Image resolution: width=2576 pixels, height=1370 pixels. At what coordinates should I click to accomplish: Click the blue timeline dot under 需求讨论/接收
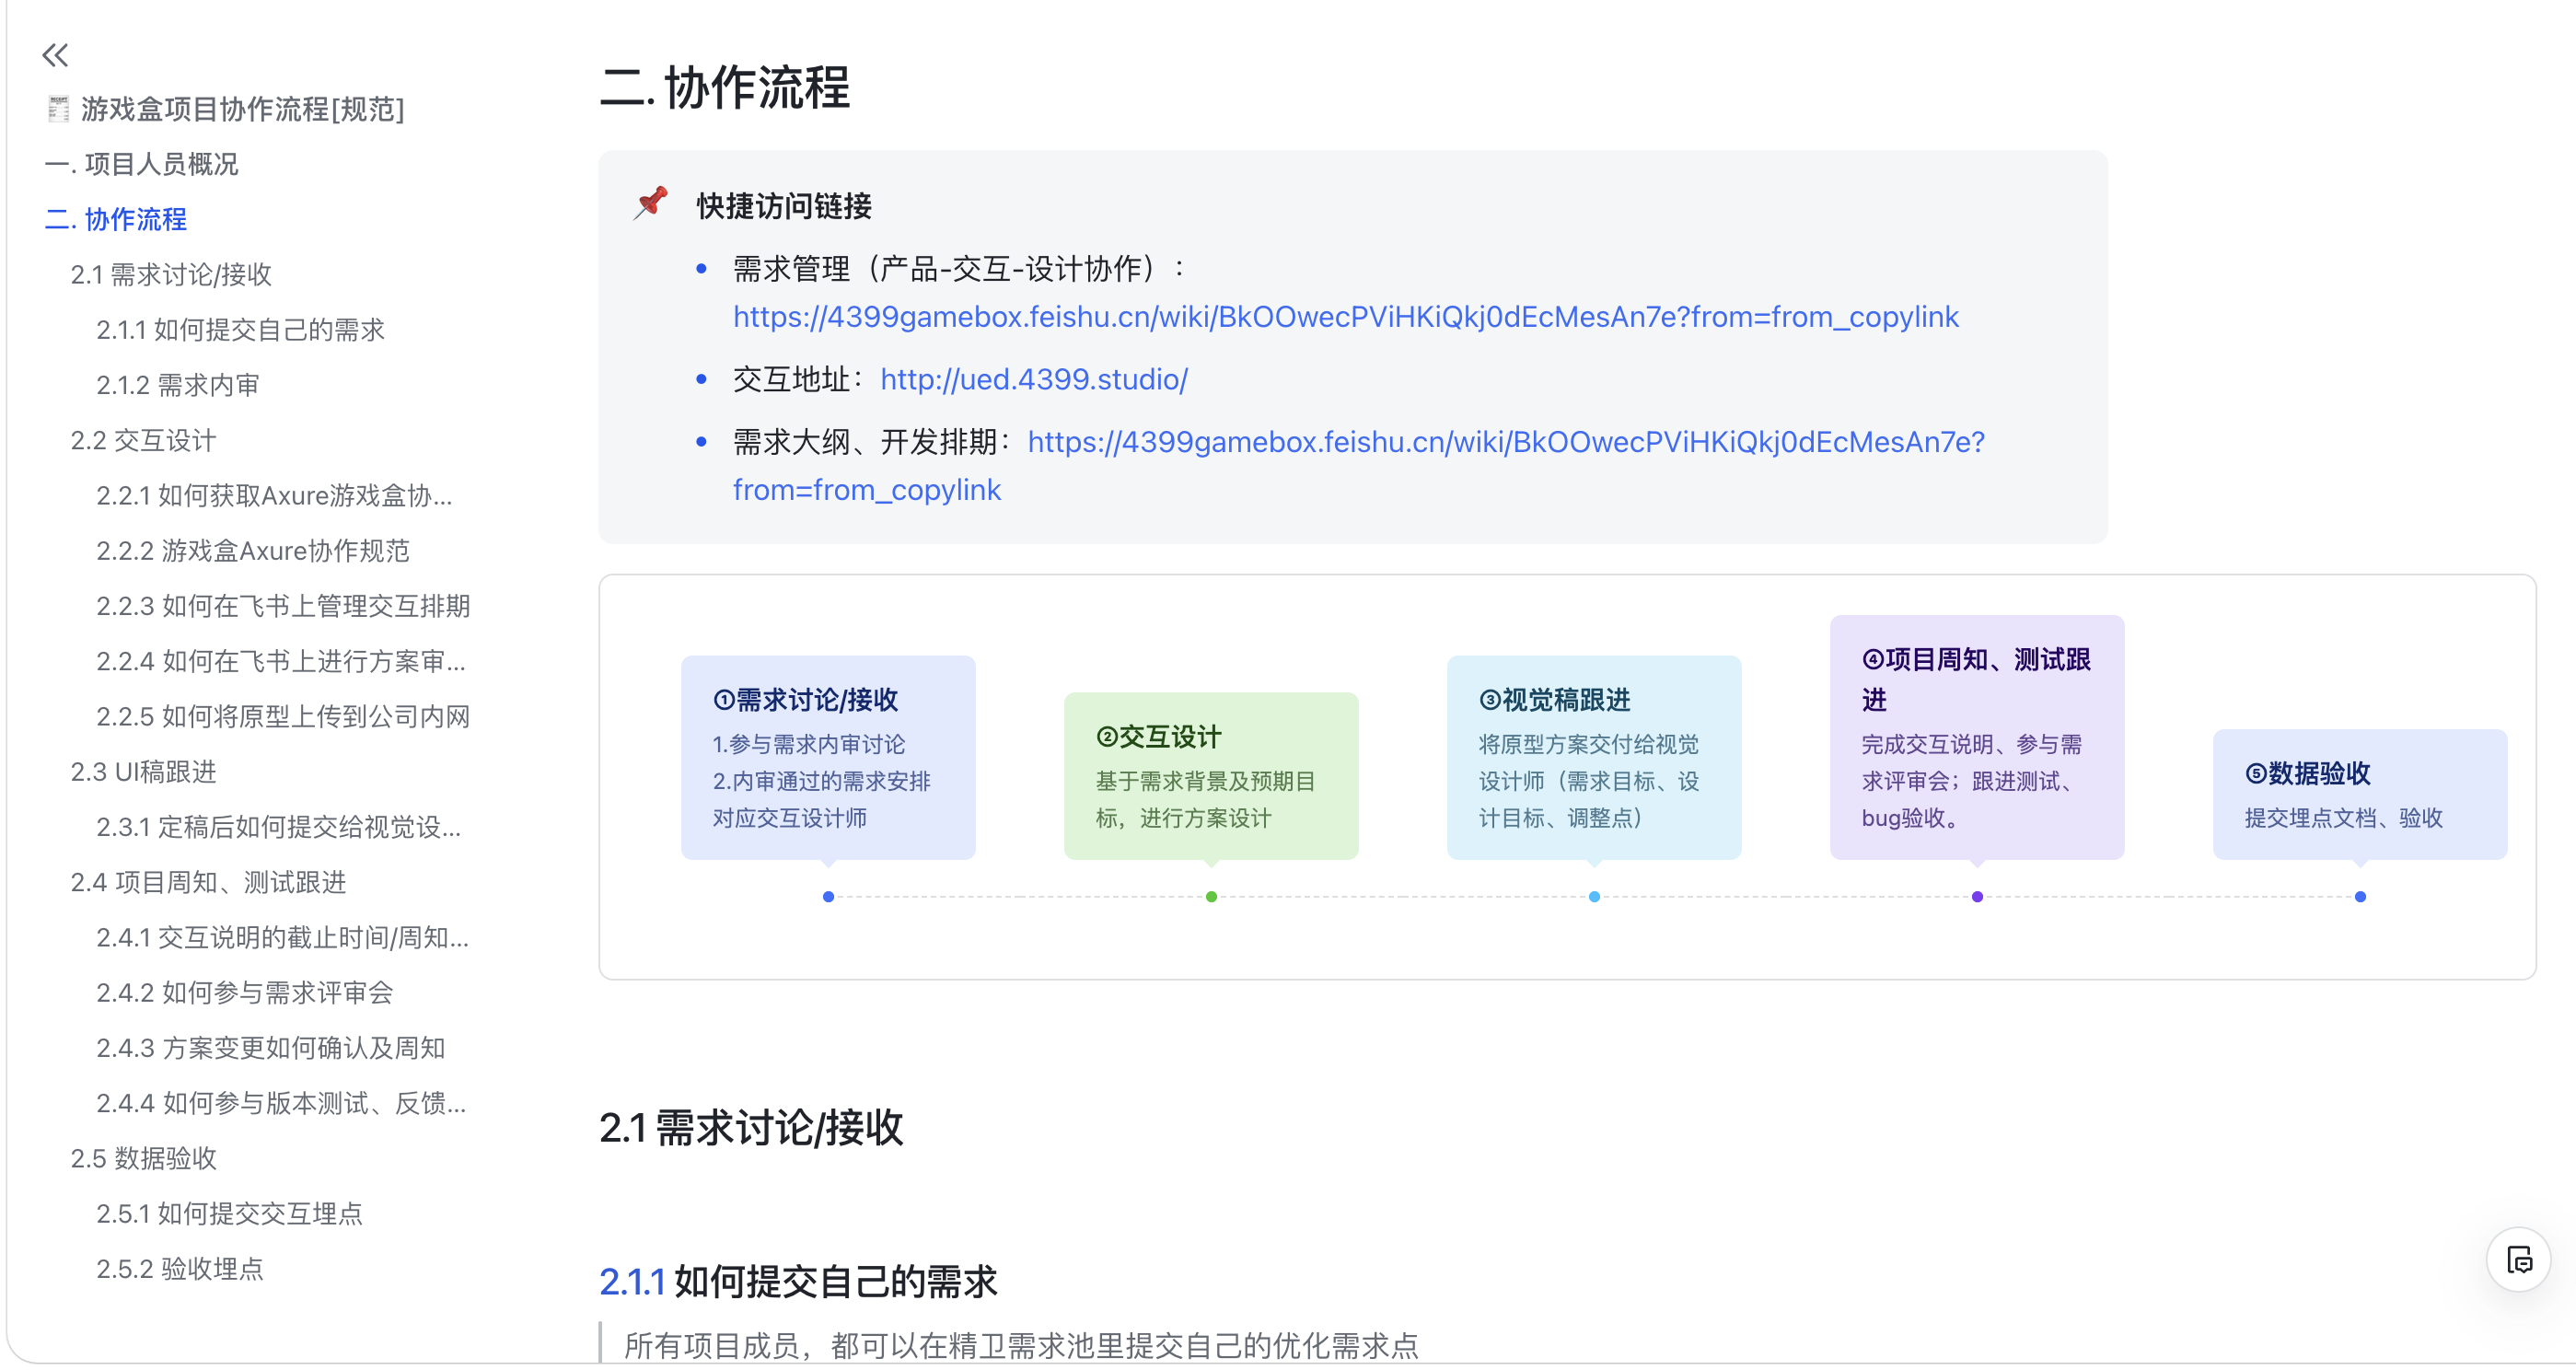coord(827,896)
